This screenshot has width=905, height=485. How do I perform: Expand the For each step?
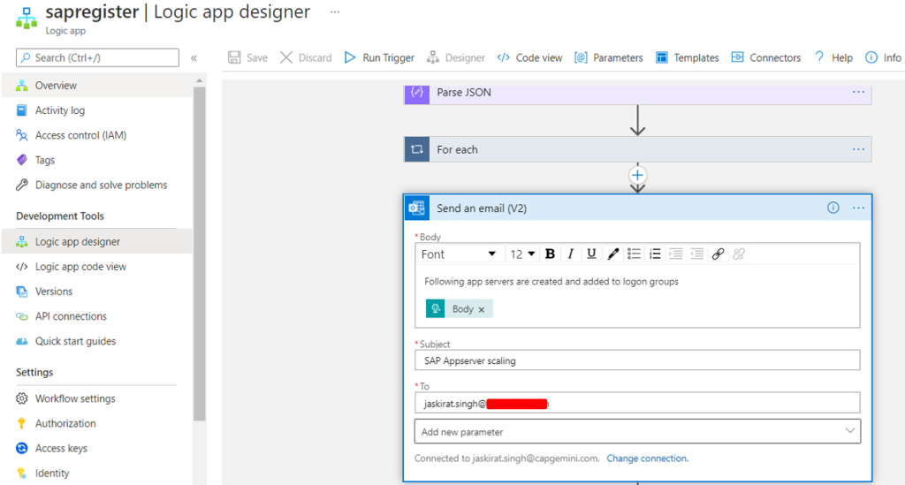(x=637, y=149)
